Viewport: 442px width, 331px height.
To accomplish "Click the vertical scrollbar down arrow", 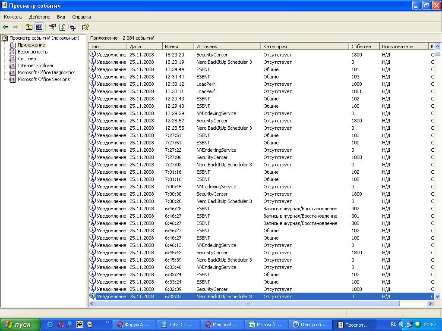I will tap(437, 297).
